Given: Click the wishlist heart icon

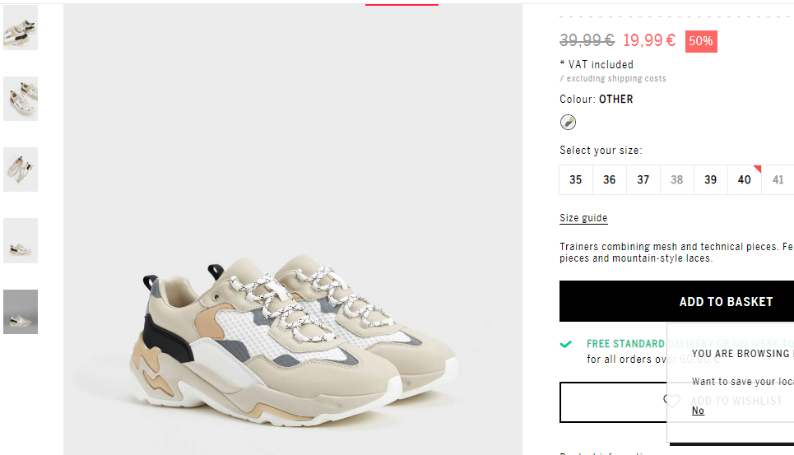Looking at the screenshot, I should coord(672,401).
